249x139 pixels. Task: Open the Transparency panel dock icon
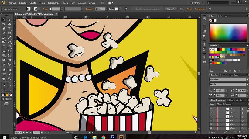(x=204, y=36)
